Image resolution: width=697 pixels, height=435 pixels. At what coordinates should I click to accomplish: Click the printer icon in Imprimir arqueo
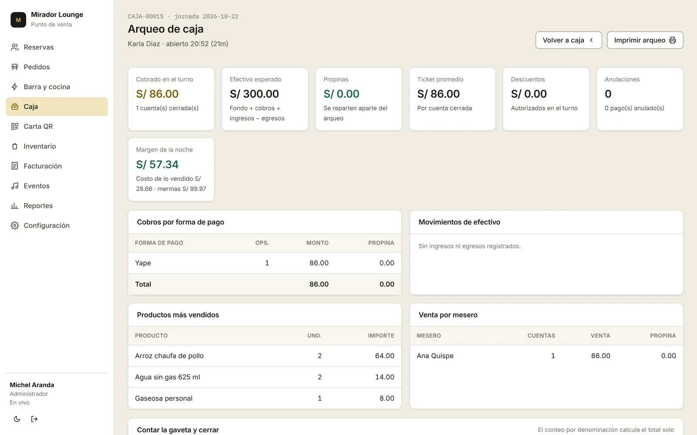tap(673, 40)
